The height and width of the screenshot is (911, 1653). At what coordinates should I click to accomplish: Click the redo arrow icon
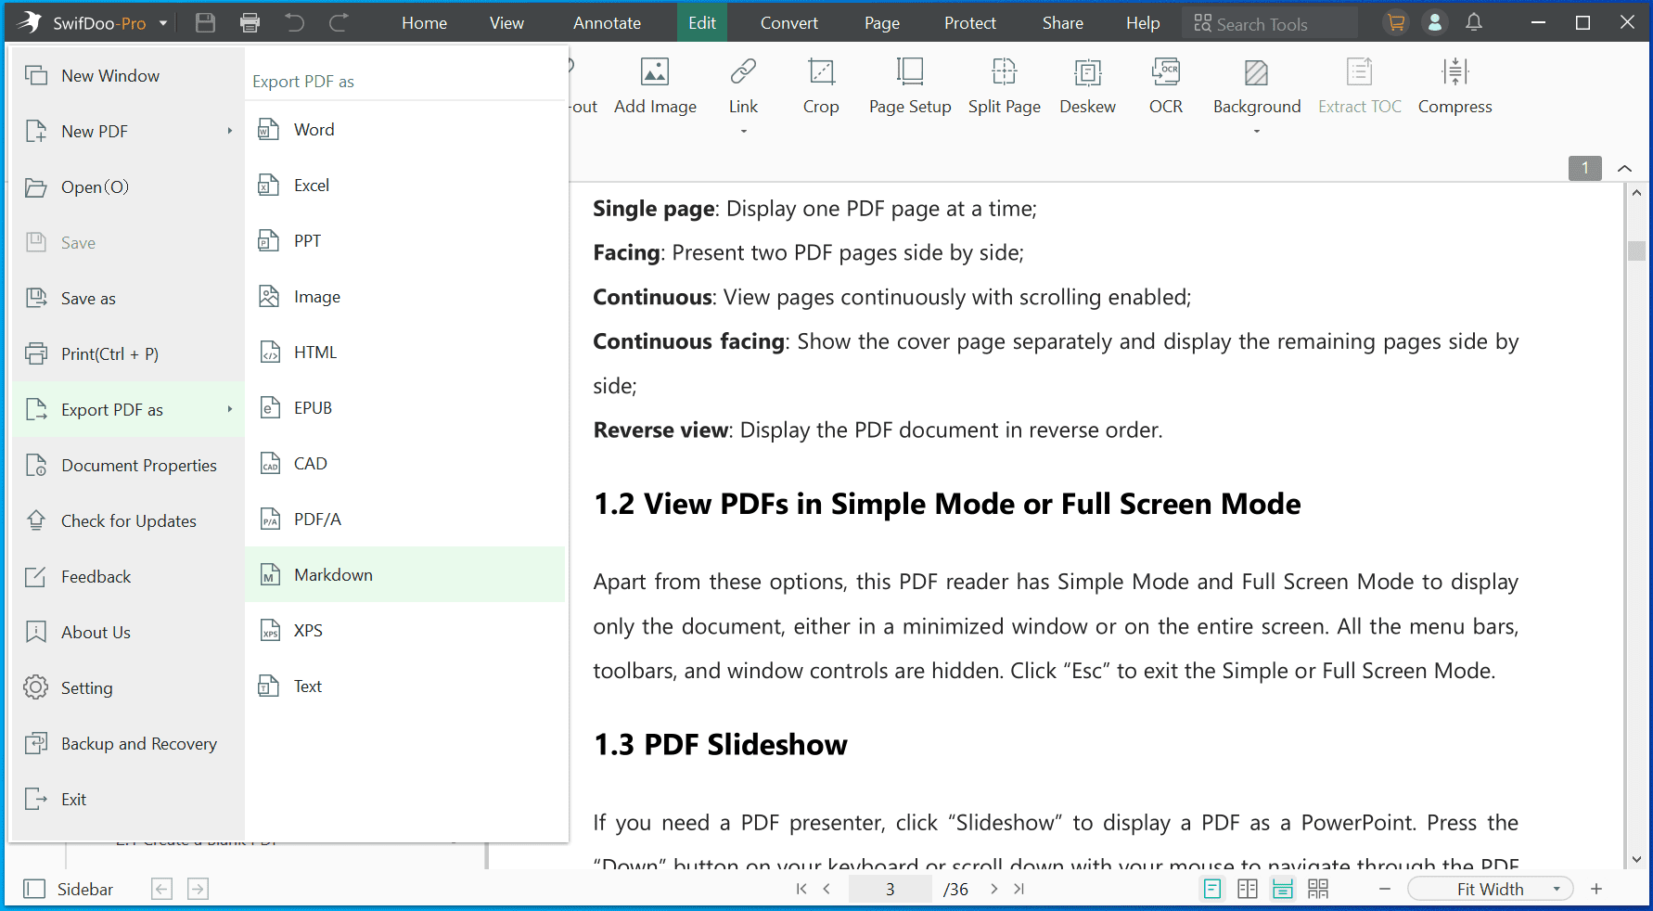(339, 23)
